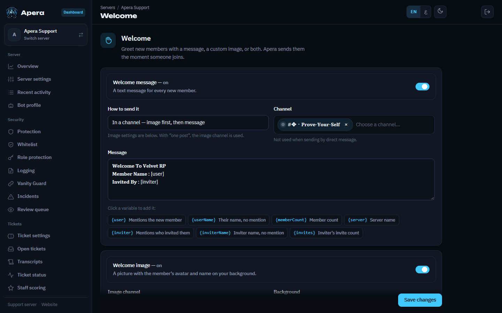Image resolution: width=502 pixels, height=313 pixels.
Task: Switch language to EN
Action: pyautogui.click(x=413, y=12)
